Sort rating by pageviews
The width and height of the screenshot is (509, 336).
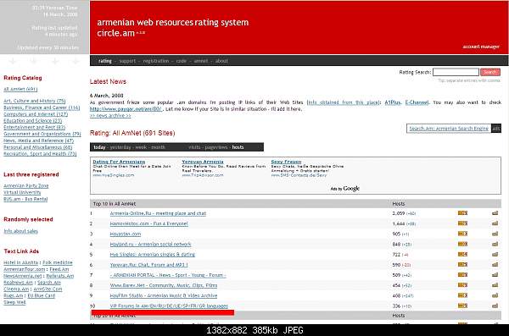tap(215, 147)
